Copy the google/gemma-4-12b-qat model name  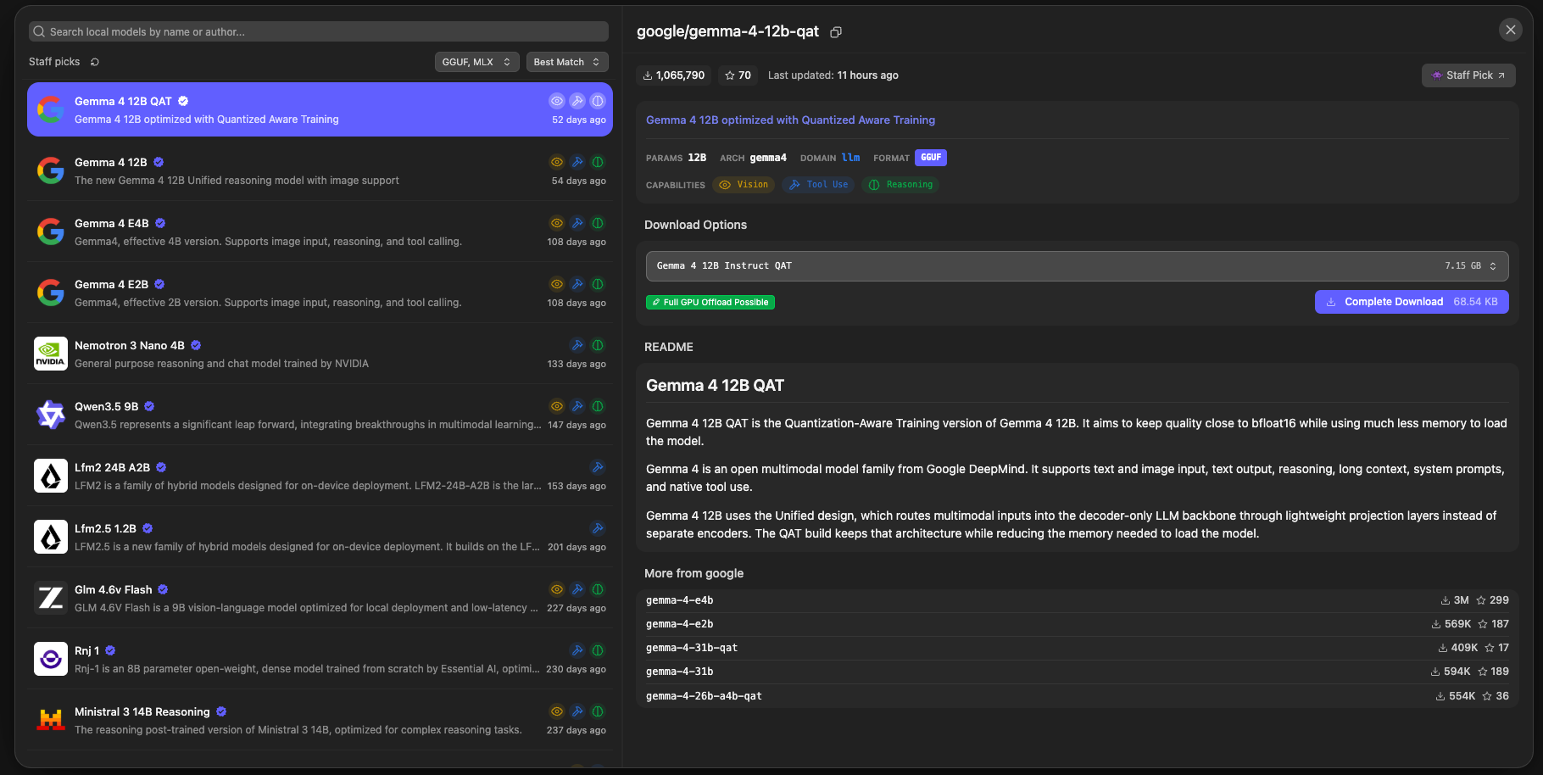point(836,32)
